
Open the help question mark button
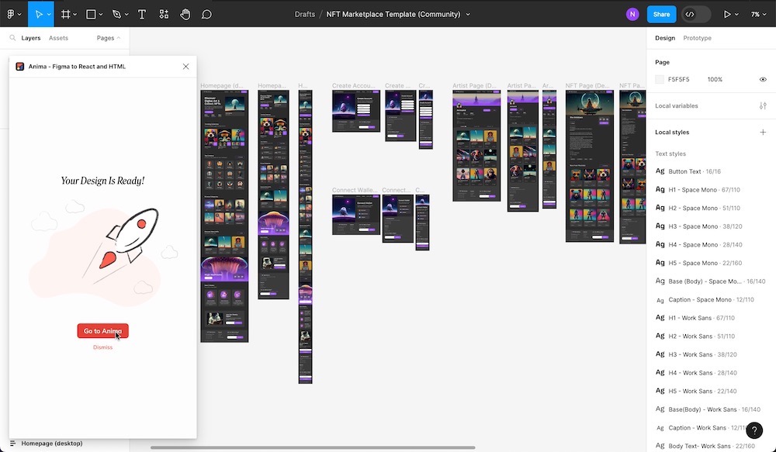[x=754, y=430]
